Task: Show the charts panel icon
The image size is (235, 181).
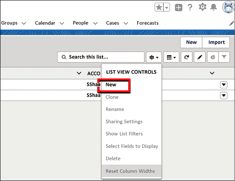Action: point(212,57)
